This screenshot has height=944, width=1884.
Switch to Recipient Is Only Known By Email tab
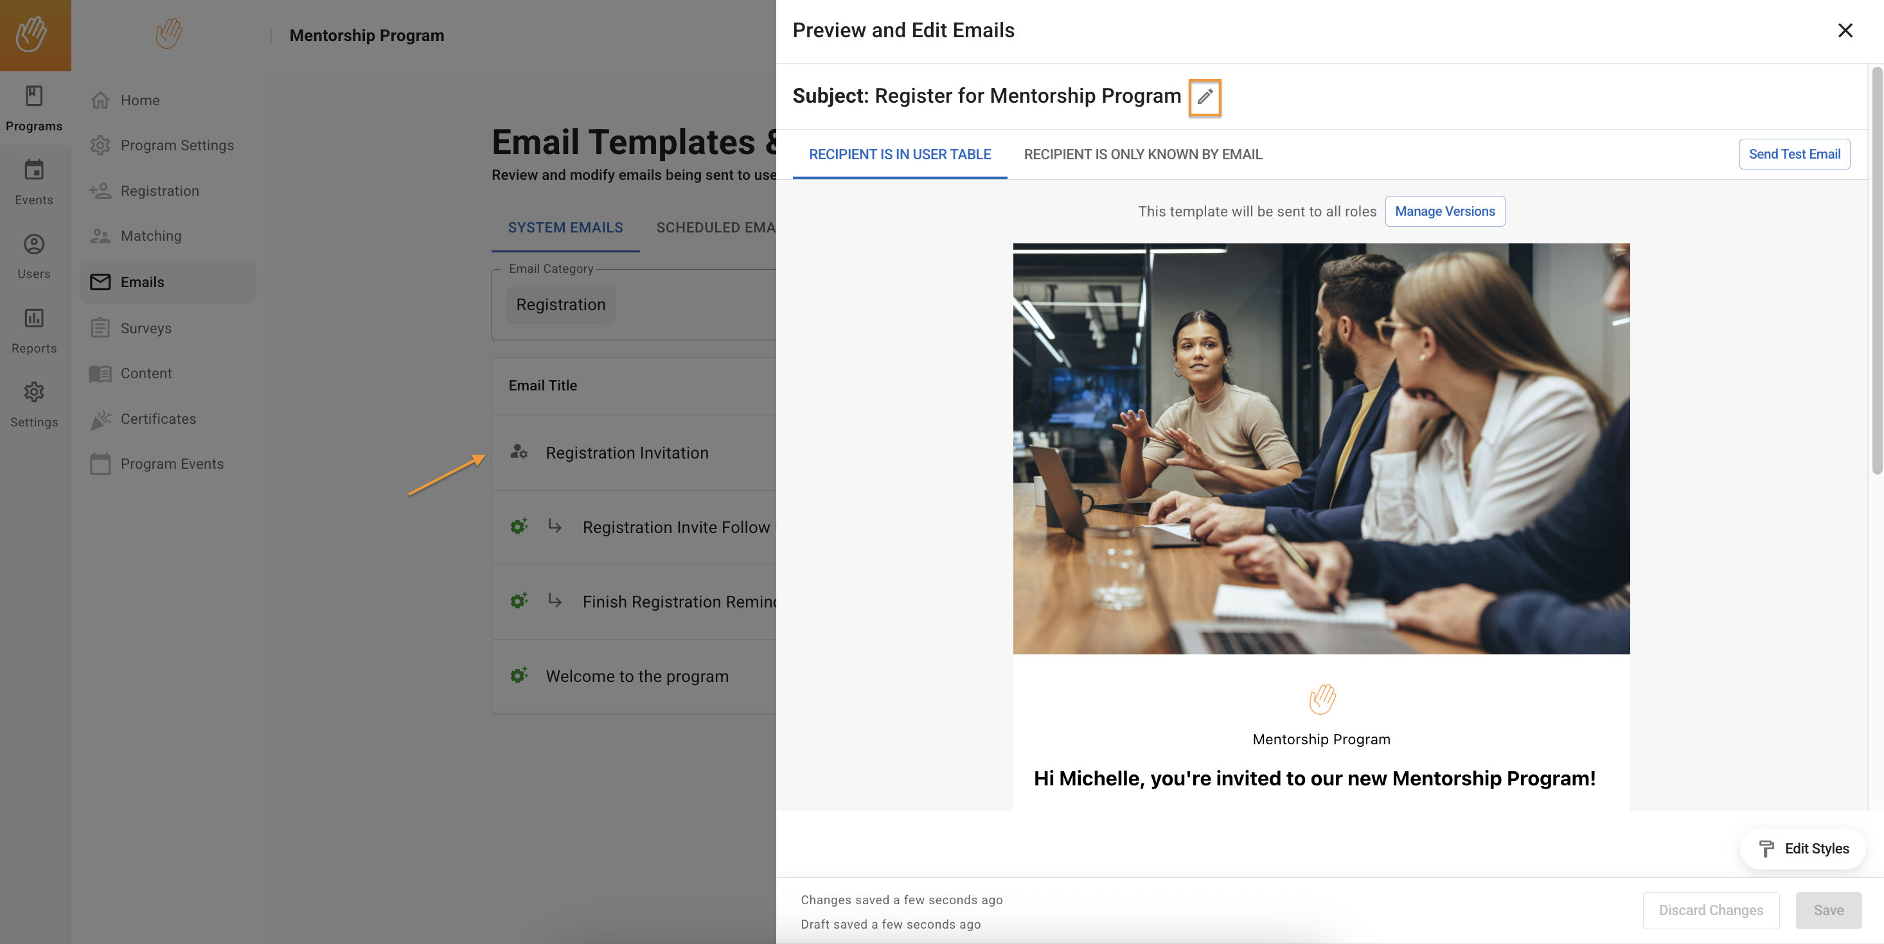(x=1142, y=154)
